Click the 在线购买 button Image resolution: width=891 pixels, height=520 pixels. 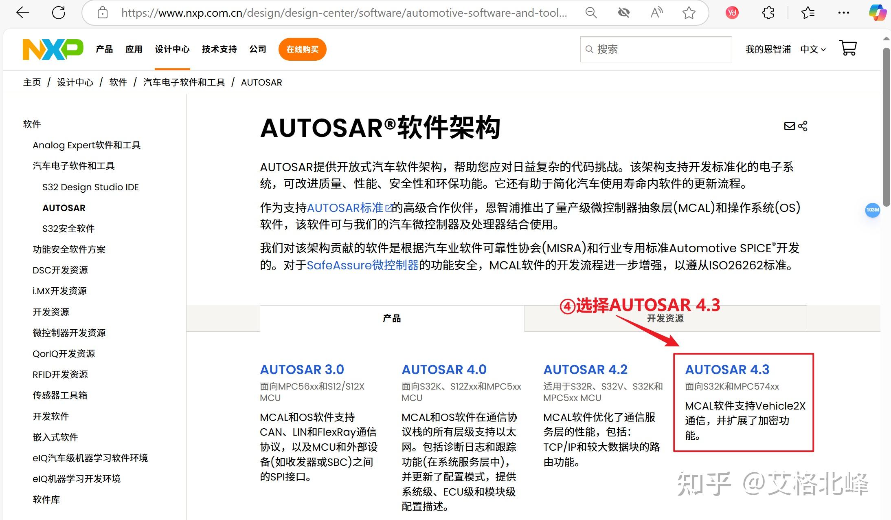302,49
